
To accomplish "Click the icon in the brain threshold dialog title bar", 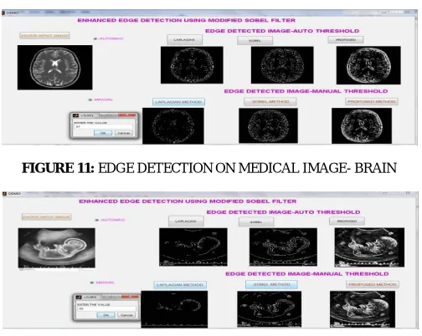I will click(x=75, y=115).
